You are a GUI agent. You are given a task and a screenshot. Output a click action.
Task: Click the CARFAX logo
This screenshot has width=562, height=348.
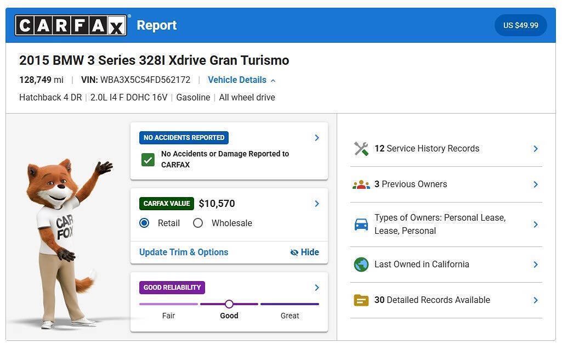(71, 25)
